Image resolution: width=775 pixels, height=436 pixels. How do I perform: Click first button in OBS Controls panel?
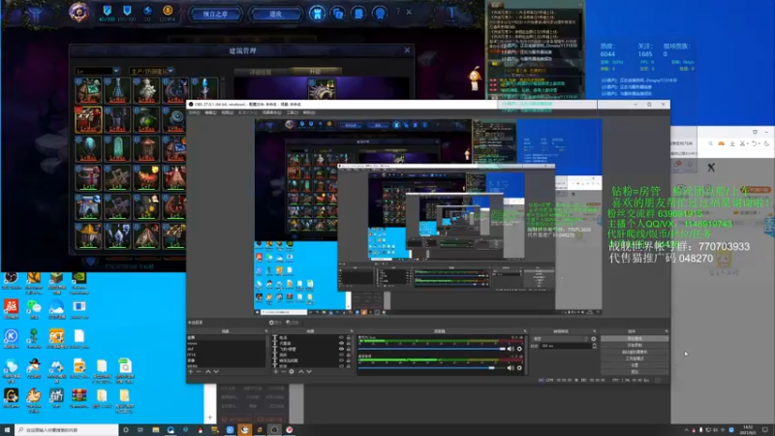point(635,339)
